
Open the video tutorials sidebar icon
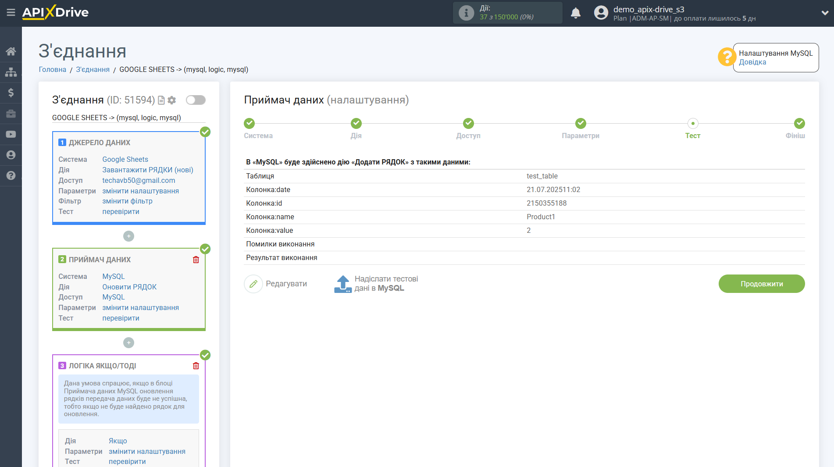[11, 134]
